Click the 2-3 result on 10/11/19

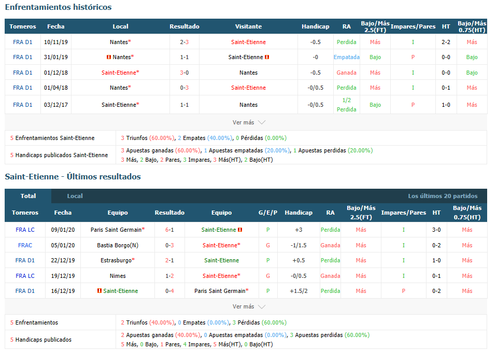(x=184, y=42)
